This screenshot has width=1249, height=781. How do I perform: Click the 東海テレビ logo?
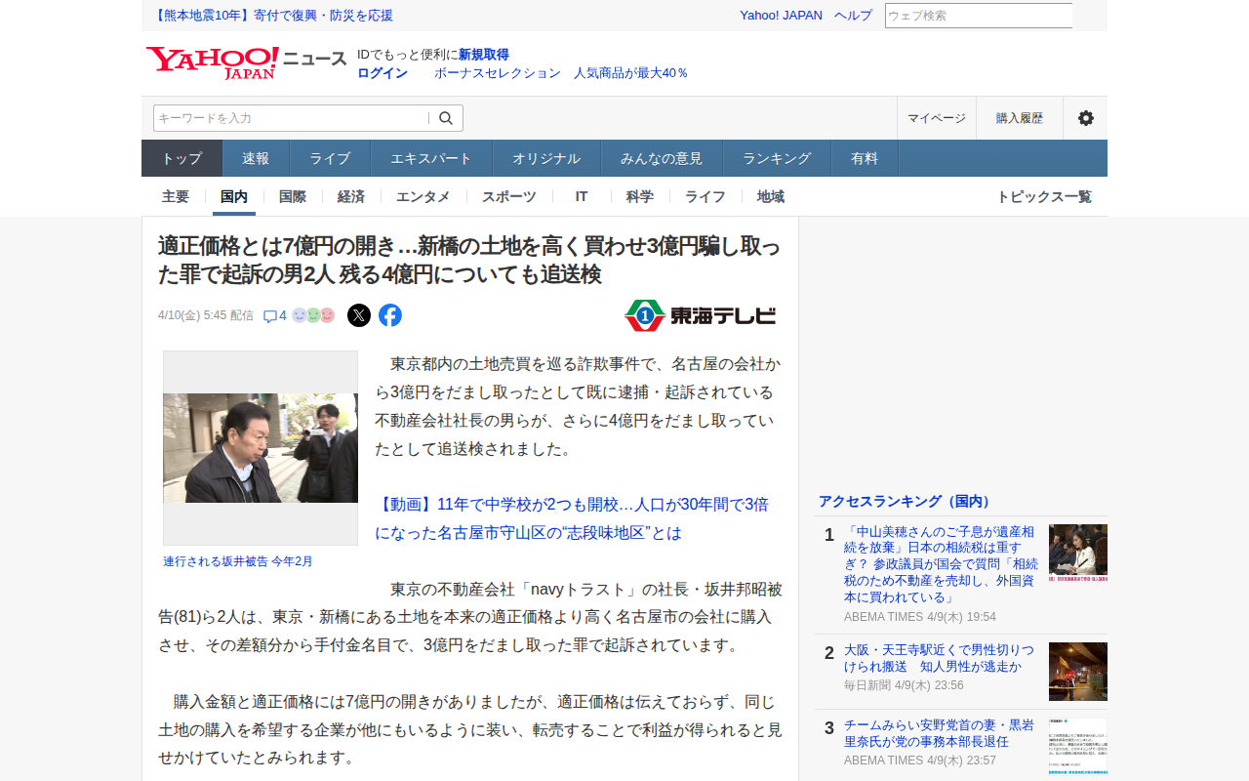click(700, 315)
